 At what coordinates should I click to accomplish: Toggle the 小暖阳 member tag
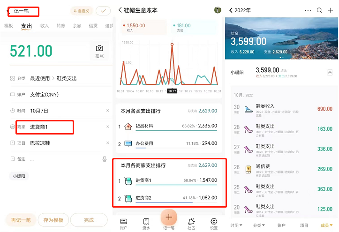pyautogui.click(x=19, y=176)
